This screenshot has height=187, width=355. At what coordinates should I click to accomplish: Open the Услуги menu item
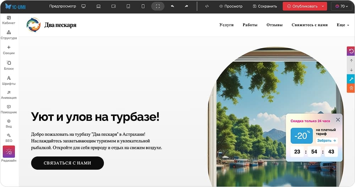226,25
